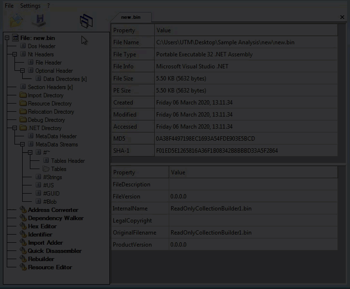350x289 pixels.
Task: Launch Rebuilder tool icon
Action: 23,259
